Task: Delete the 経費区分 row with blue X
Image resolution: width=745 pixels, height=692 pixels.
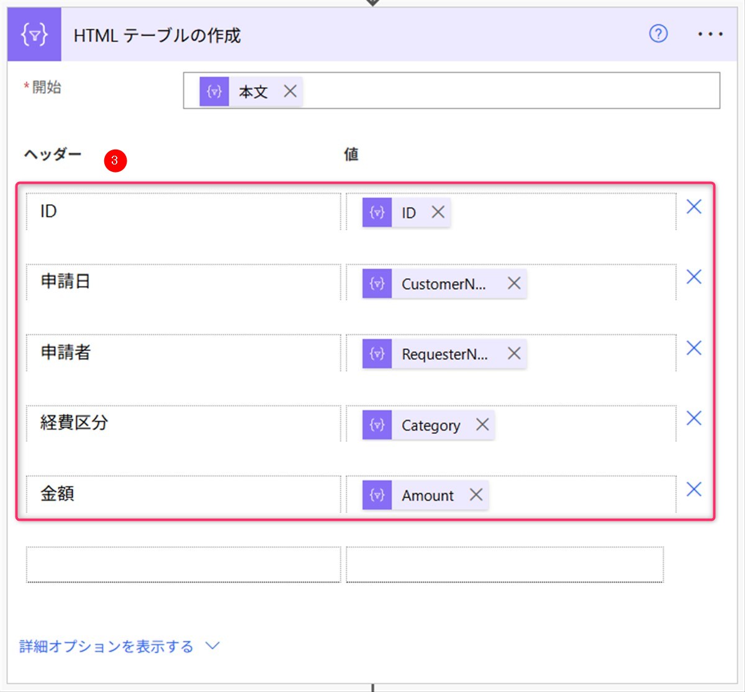Action: click(694, 418)
